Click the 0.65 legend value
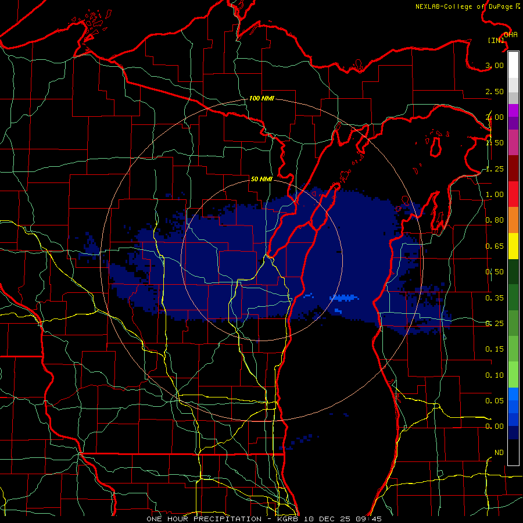Viewport: 523px width, 523px height. (495, 246)
